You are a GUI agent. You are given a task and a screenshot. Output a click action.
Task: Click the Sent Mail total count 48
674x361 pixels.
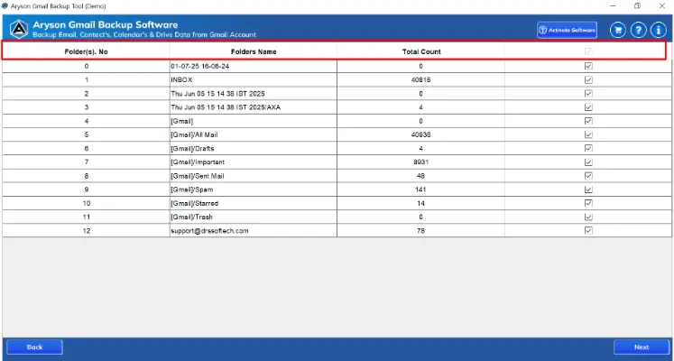pos(420,176)
